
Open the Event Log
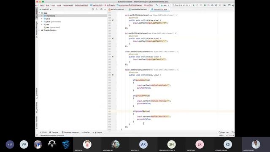click(224, 132)
